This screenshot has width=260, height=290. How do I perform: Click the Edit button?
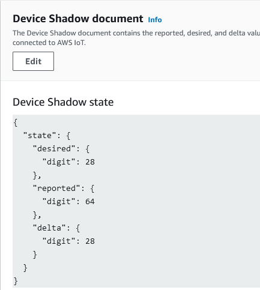pos(33,61)
